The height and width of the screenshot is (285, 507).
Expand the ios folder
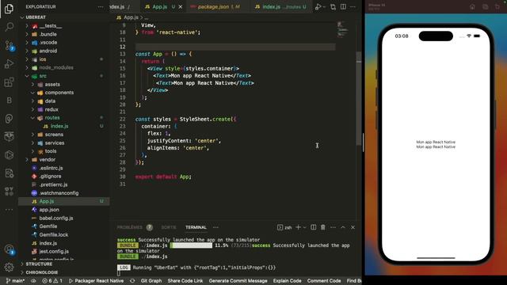coord(27,59)
